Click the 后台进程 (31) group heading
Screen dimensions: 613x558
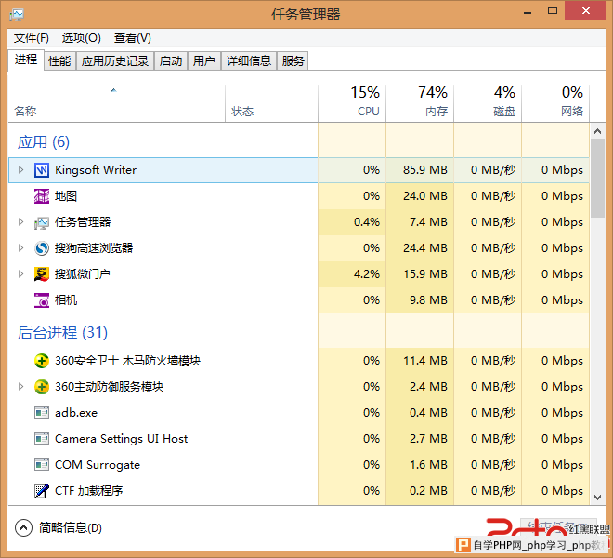62,332
